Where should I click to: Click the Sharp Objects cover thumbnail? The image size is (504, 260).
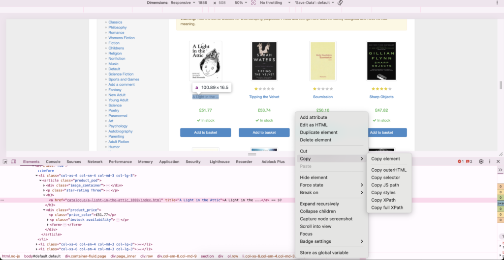click(381, 61)
